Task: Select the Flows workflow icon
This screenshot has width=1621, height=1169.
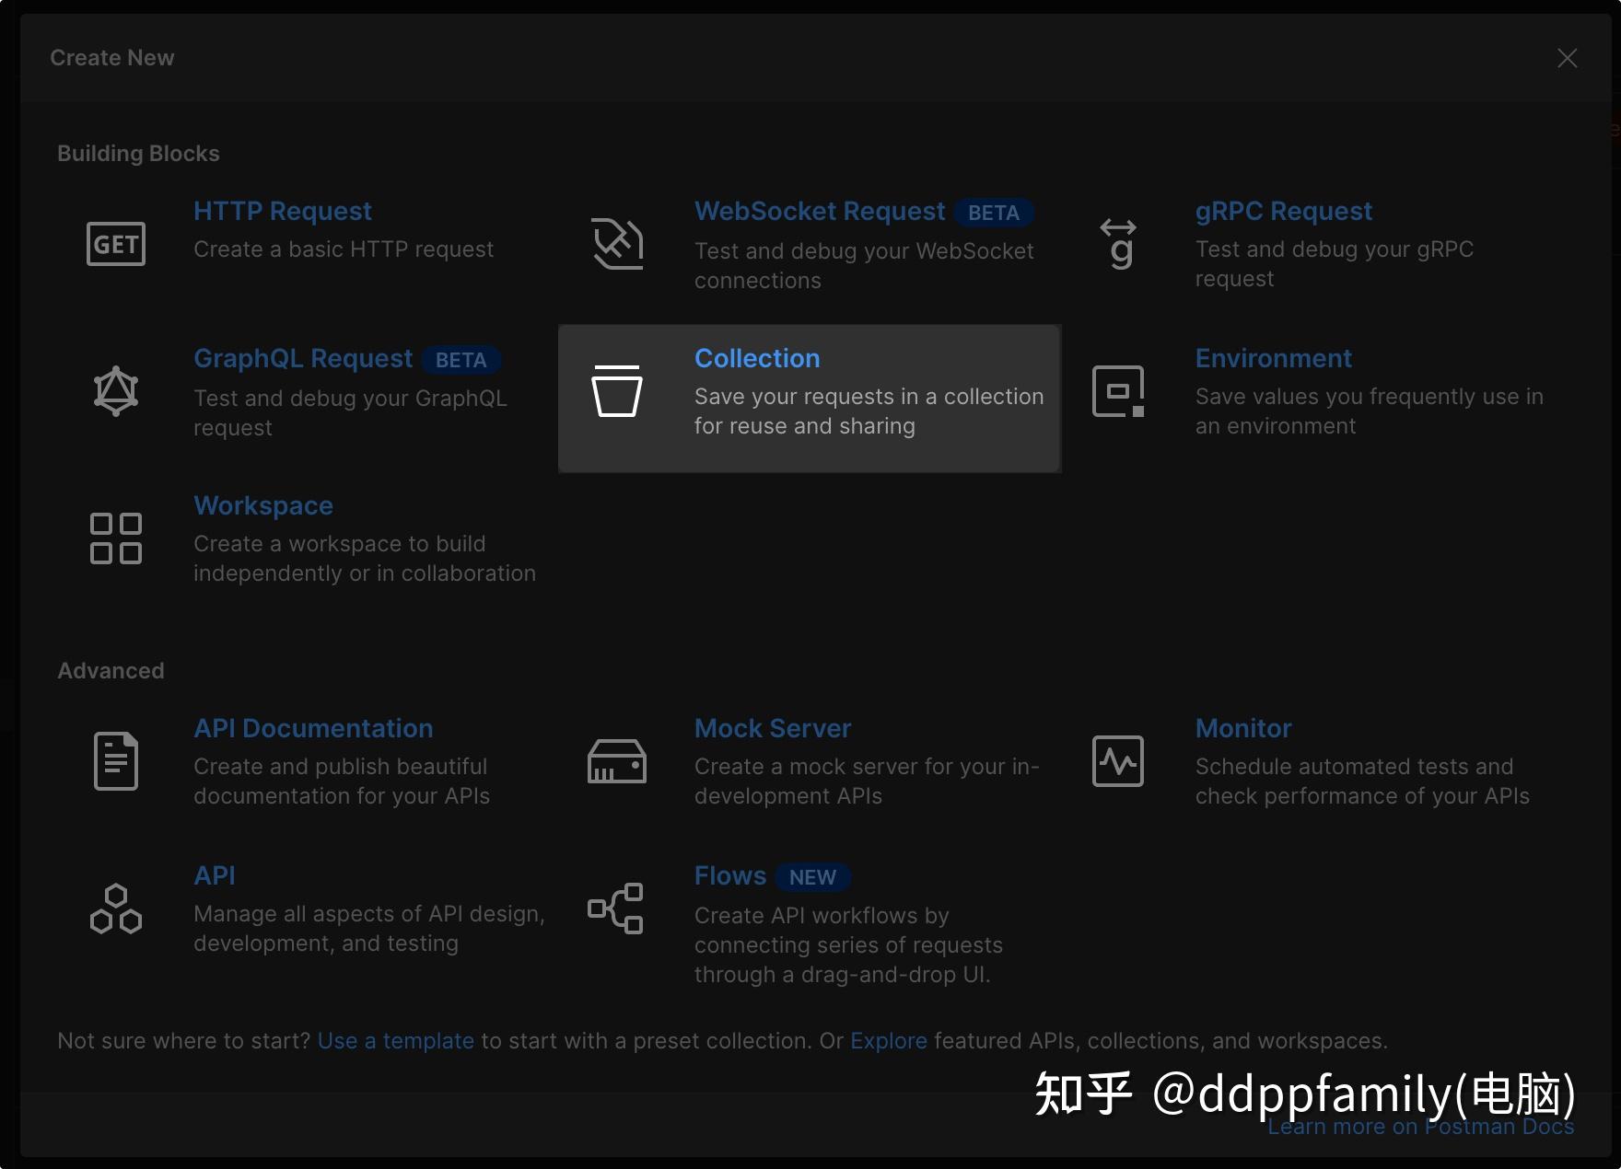Action: point(616,909)
